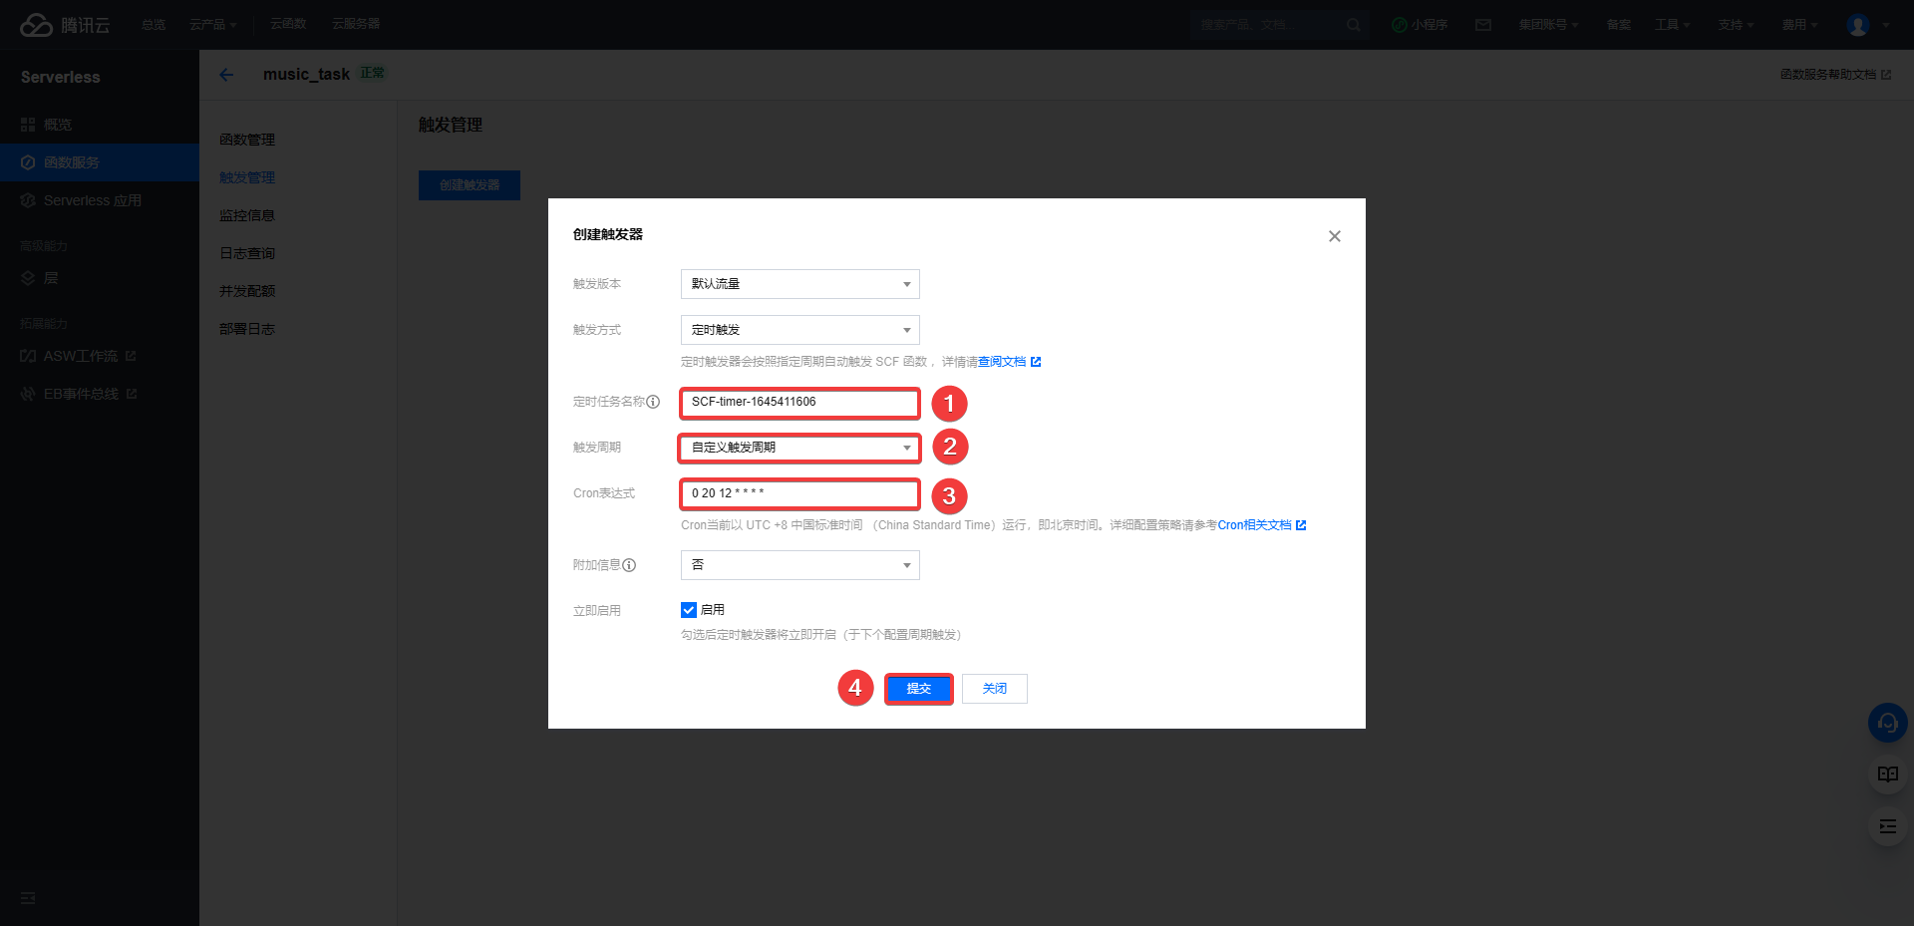Viewport: 1914px width, 926px height.
Task: Click the info icon beside 定时任务名称
Action: (x=653, y=402)
